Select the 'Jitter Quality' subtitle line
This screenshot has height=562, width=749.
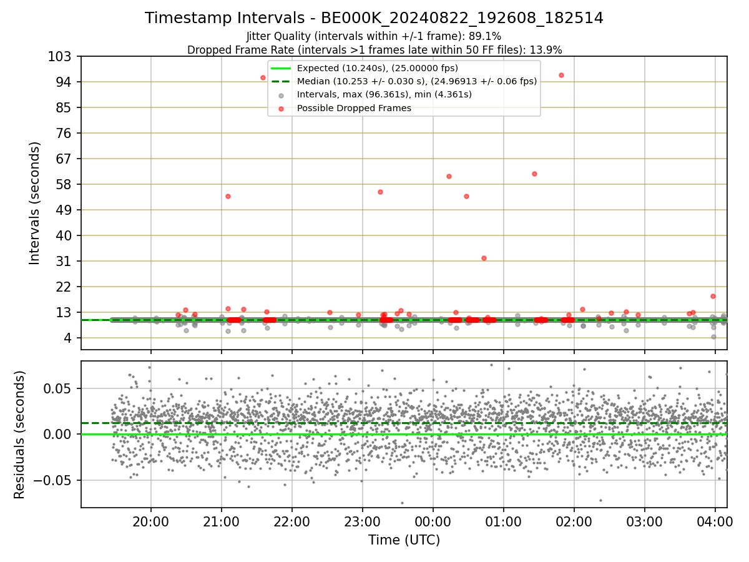(374, 36)
